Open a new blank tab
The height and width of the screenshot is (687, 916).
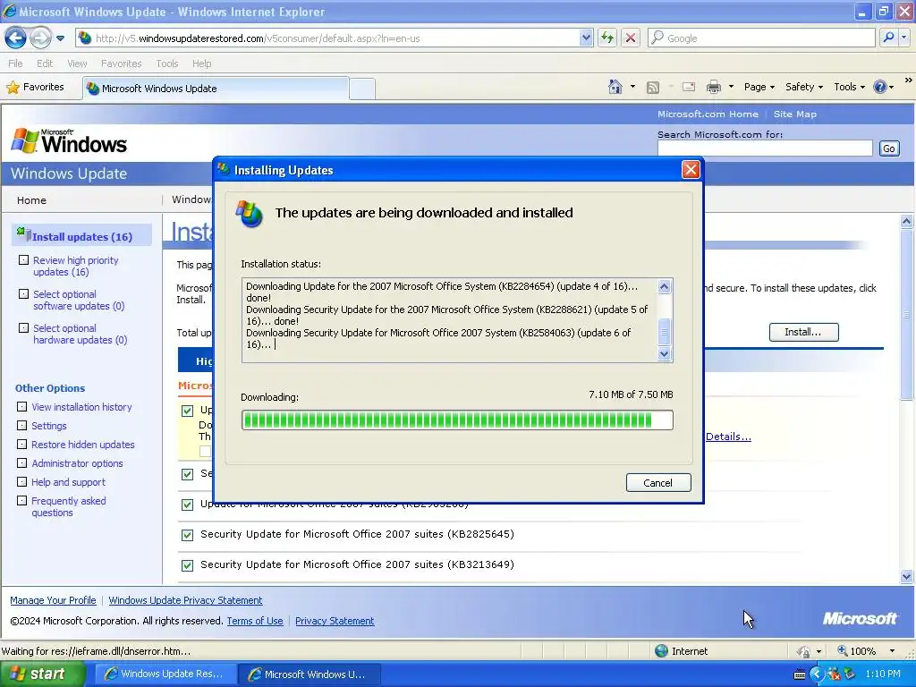362,89
